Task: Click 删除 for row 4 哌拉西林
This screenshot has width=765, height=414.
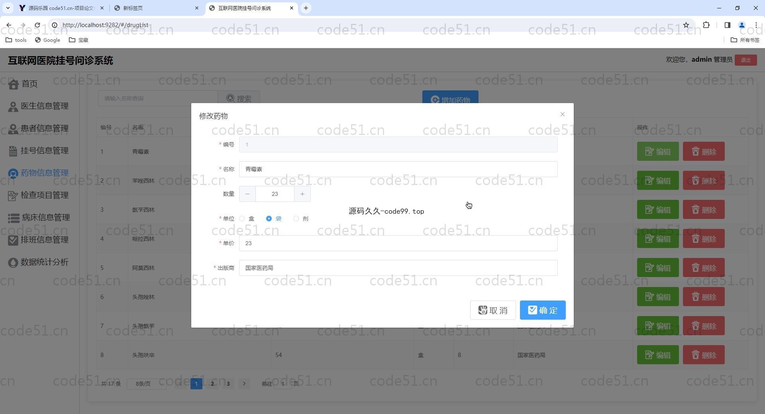Action: click(704, 238)
